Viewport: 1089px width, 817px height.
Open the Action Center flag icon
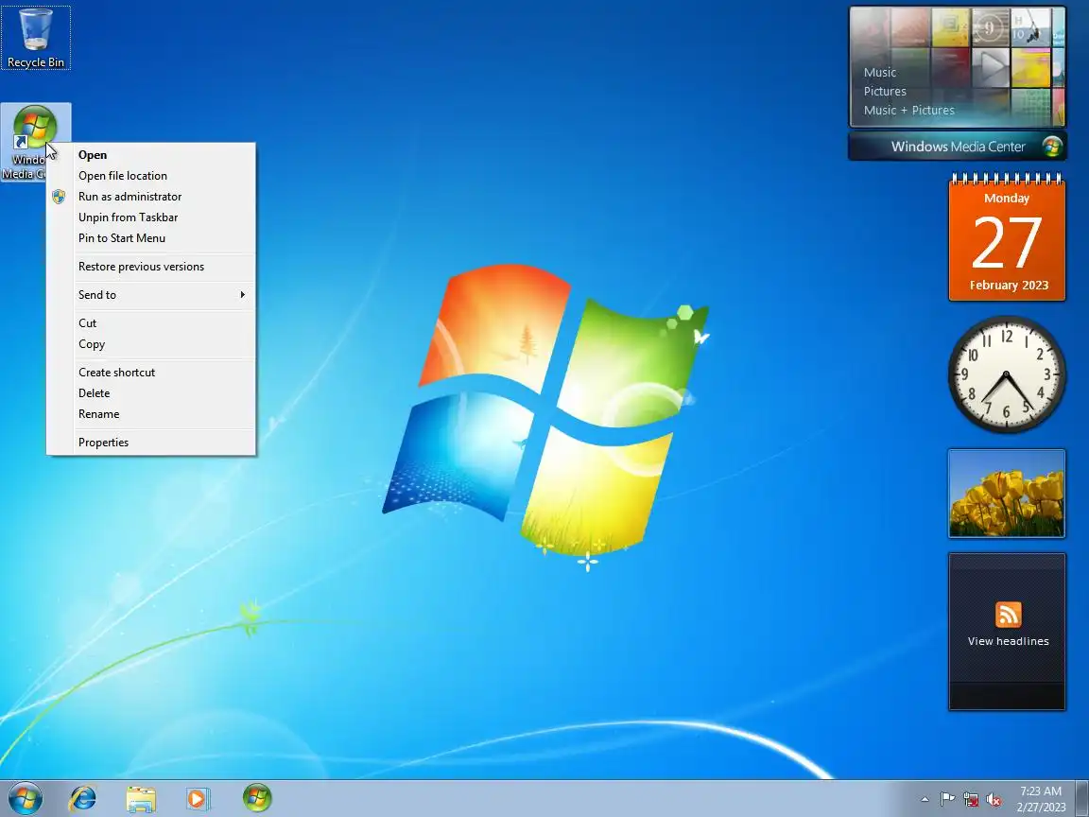pyautogui.click(x=947, y=799)
